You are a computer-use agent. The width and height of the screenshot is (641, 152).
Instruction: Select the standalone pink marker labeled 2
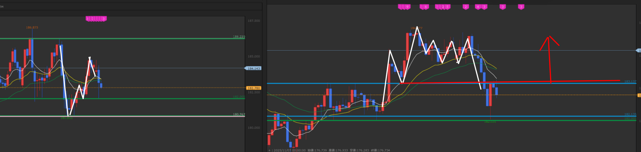pos(466,7)
